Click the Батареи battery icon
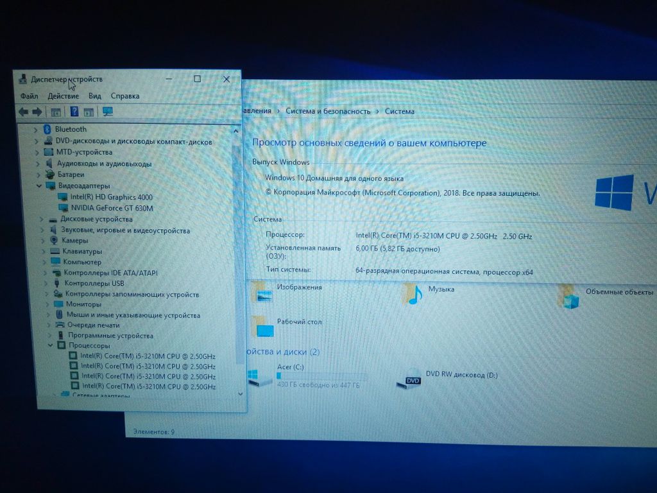Viewport: 657px width, 493px height. 50,175
